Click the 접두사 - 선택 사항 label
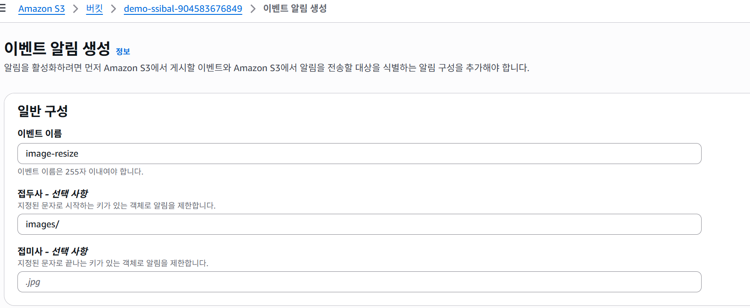Viewport: 750px width, 308px height. pyautogui.click(x=53, y=193)
